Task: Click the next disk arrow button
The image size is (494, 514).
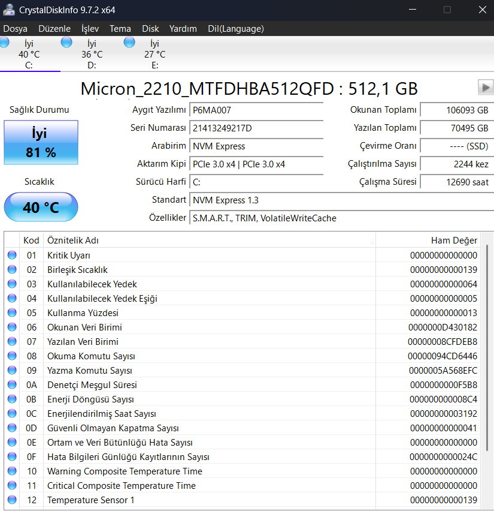Action: click(x=486, y=88)
